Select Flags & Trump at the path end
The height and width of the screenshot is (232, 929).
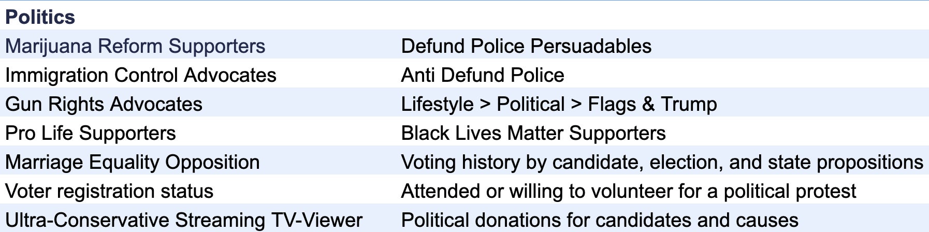tap(652, 104)
